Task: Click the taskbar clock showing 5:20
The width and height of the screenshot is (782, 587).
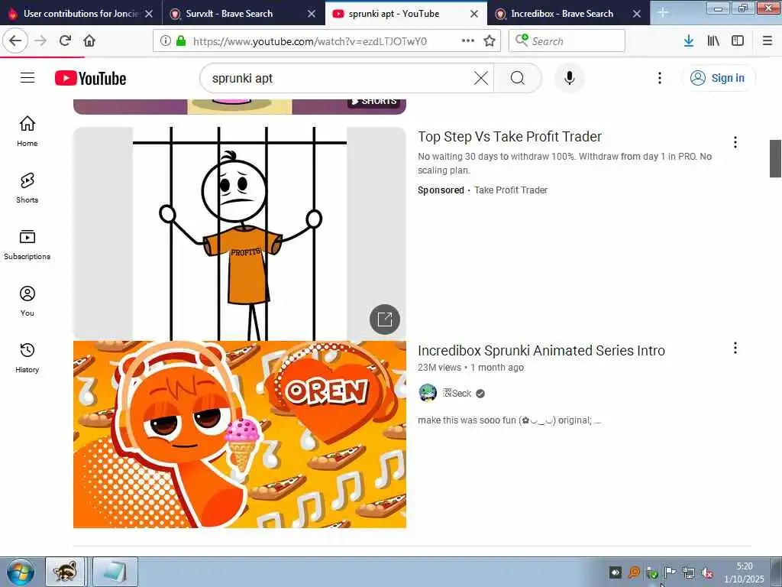Action: [744, 572]
